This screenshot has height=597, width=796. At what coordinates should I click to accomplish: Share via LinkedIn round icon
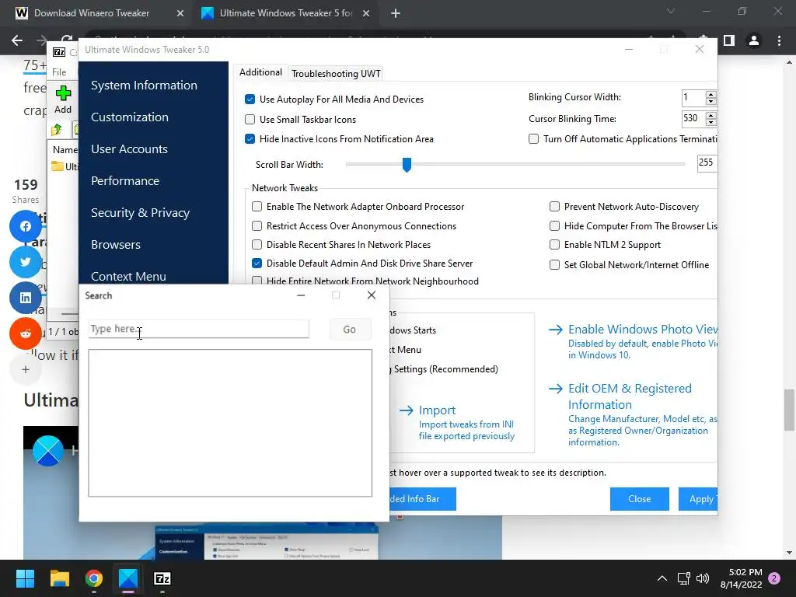pos(26,298)
